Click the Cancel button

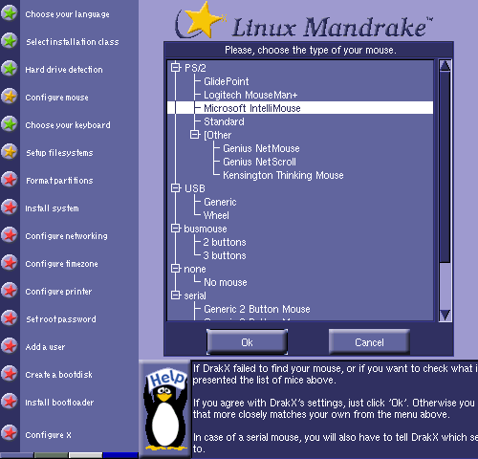point(369,342)
